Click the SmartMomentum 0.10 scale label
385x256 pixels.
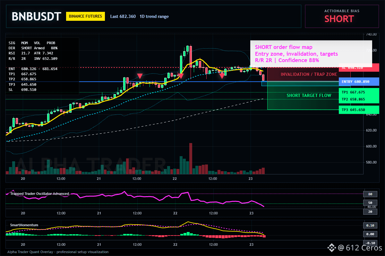[x=370, y=225]
